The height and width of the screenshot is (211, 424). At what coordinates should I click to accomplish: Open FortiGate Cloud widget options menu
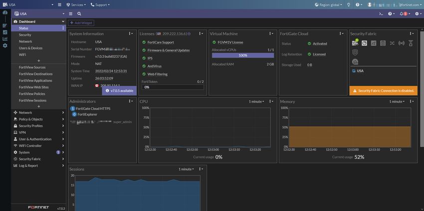[341, 33]
